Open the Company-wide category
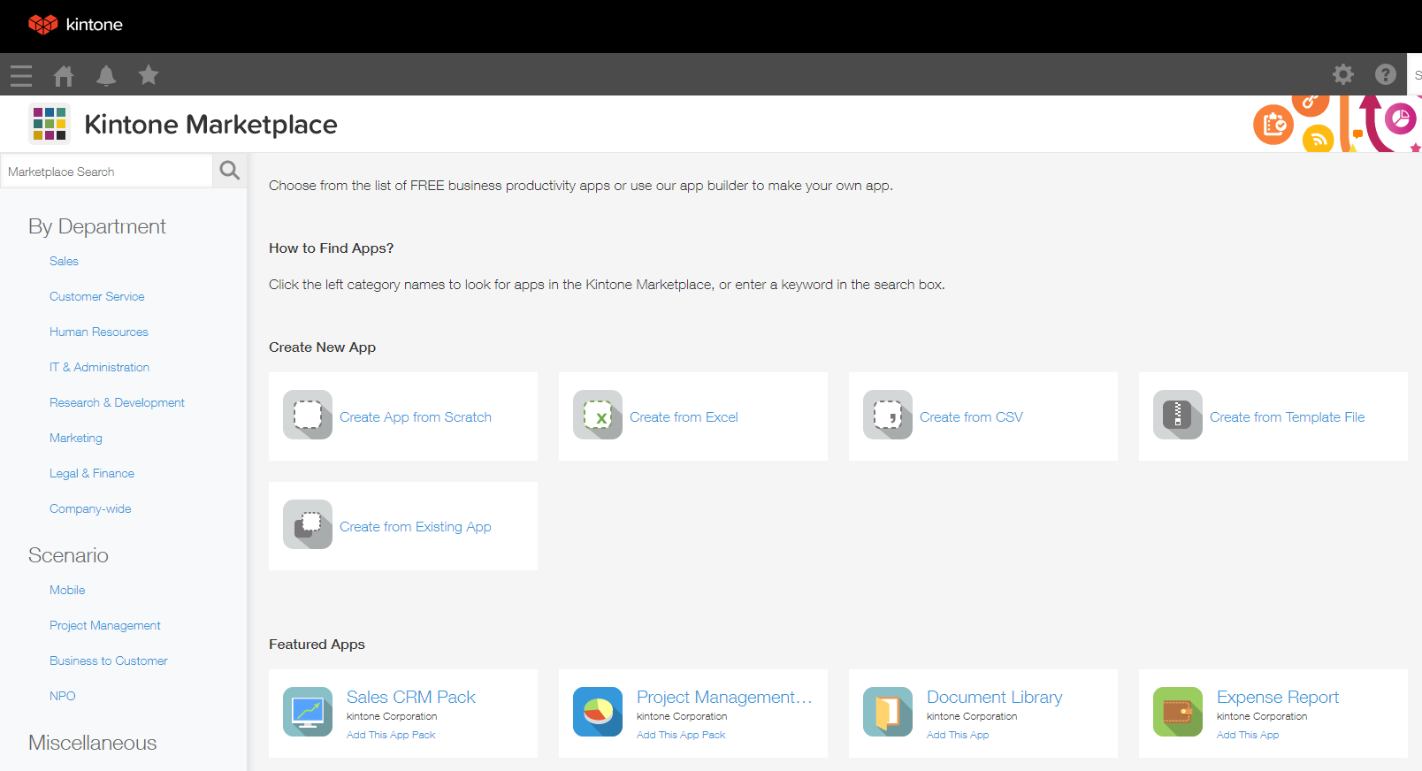Viewport: 1422px width, 771px height. [90, 509]
